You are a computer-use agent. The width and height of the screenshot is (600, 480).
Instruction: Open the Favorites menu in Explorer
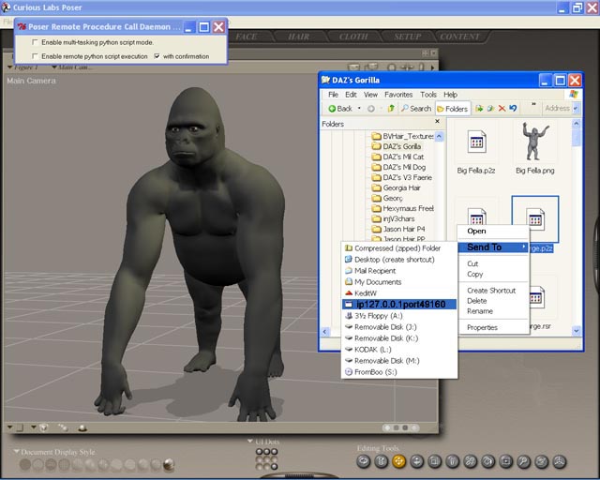coord(398,95)
